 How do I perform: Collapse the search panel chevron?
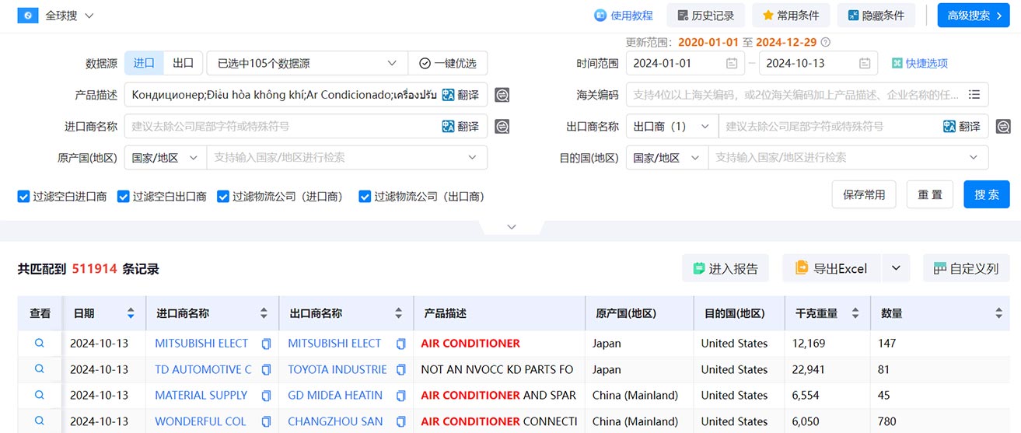511,227
